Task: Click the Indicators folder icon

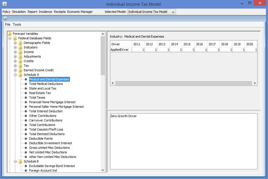Action: [21, 47]
